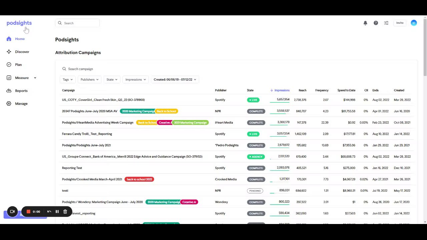
Task: Sort by Reach column header
Action: click(303, 90)
